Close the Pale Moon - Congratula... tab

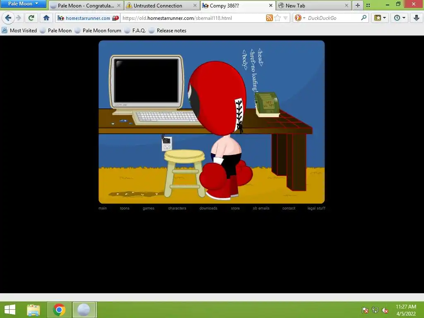click(x=119, y=5)
